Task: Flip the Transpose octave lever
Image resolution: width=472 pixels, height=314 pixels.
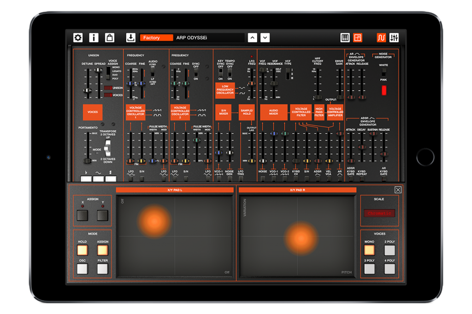Action: point(107,148)
